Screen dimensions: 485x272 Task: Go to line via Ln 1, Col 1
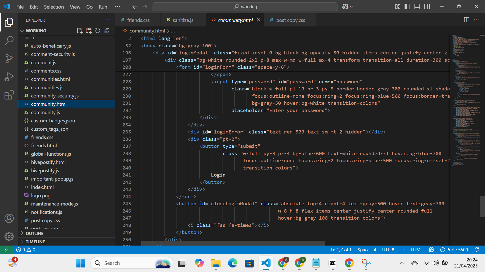point(341,250)
